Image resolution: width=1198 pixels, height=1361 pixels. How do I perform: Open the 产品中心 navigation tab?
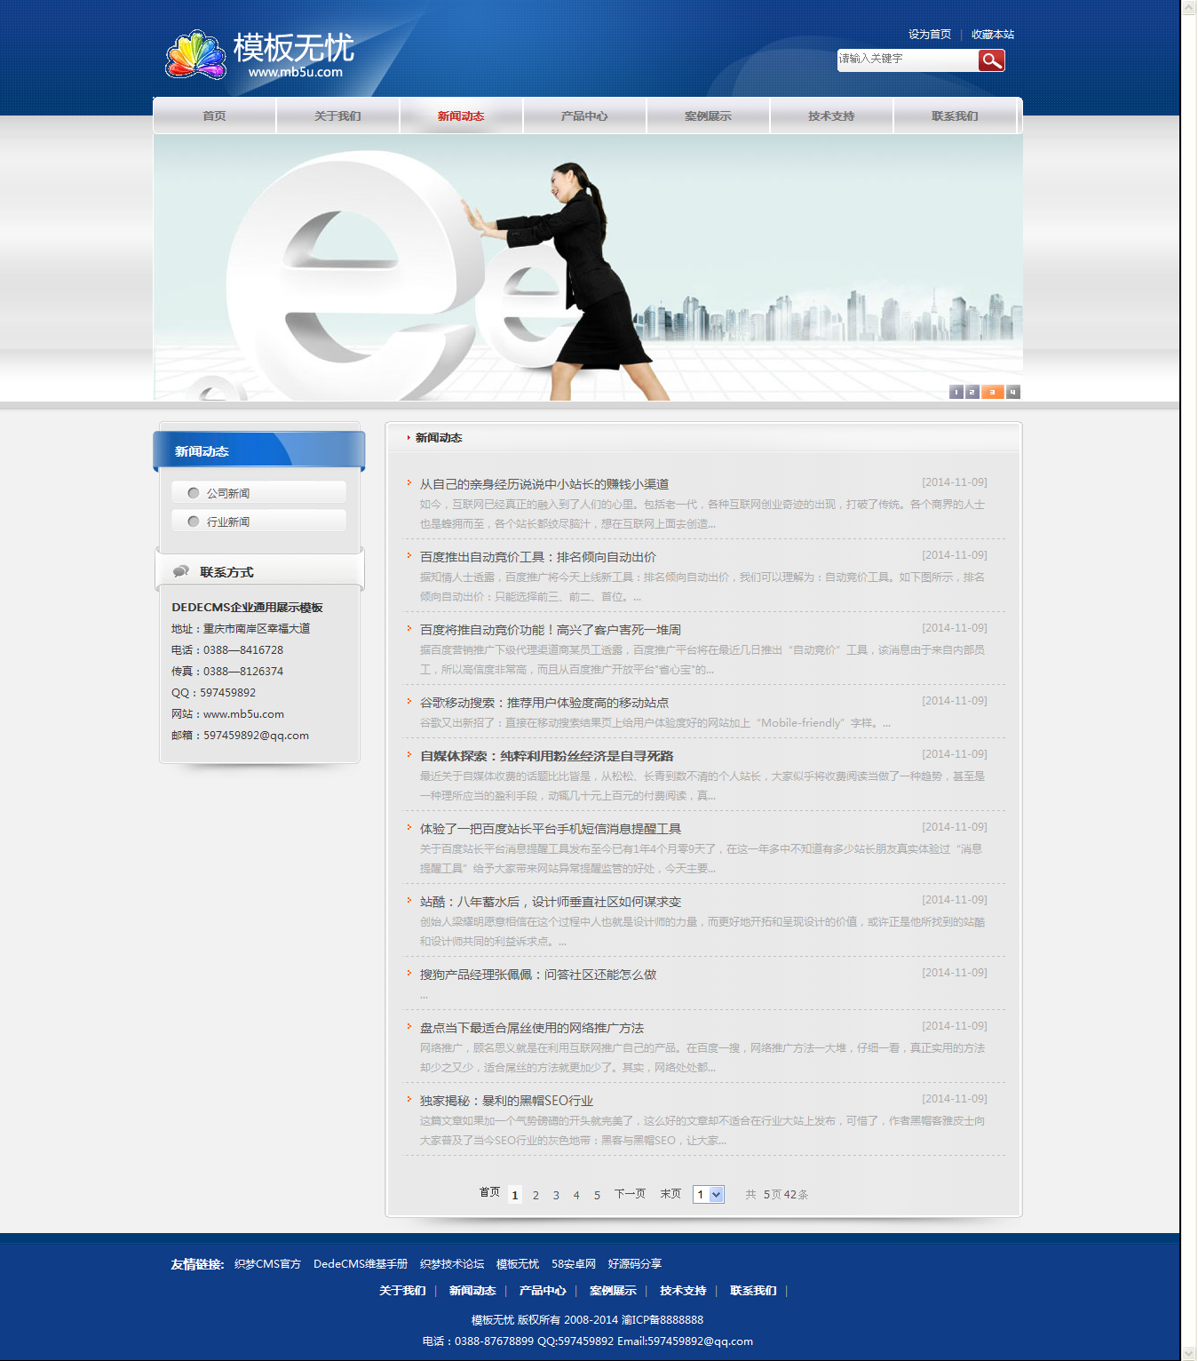coord(584,116)
